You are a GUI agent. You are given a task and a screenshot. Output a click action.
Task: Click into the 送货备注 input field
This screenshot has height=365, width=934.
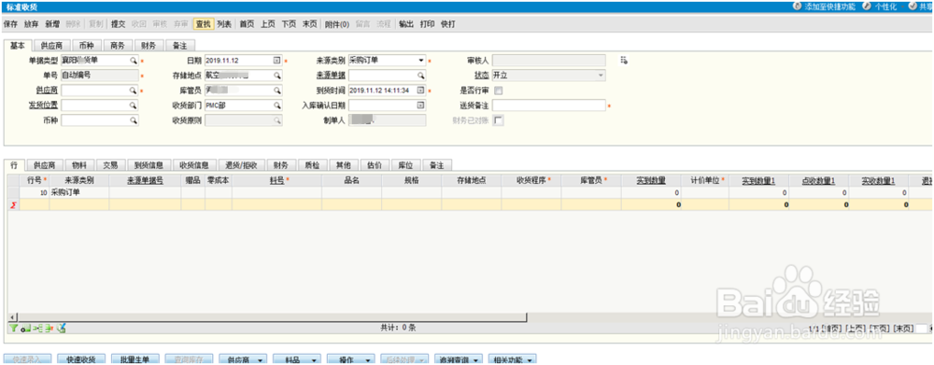coord(548,105)
